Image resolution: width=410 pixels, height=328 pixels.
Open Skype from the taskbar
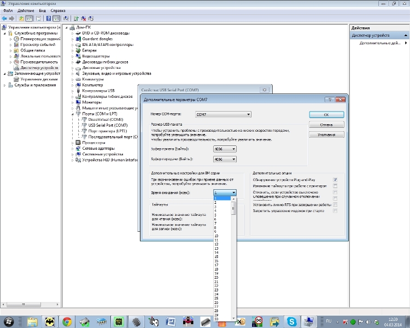(x=291, y=321)
